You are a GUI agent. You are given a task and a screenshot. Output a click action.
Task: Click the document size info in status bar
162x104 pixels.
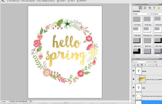point(18,101)
